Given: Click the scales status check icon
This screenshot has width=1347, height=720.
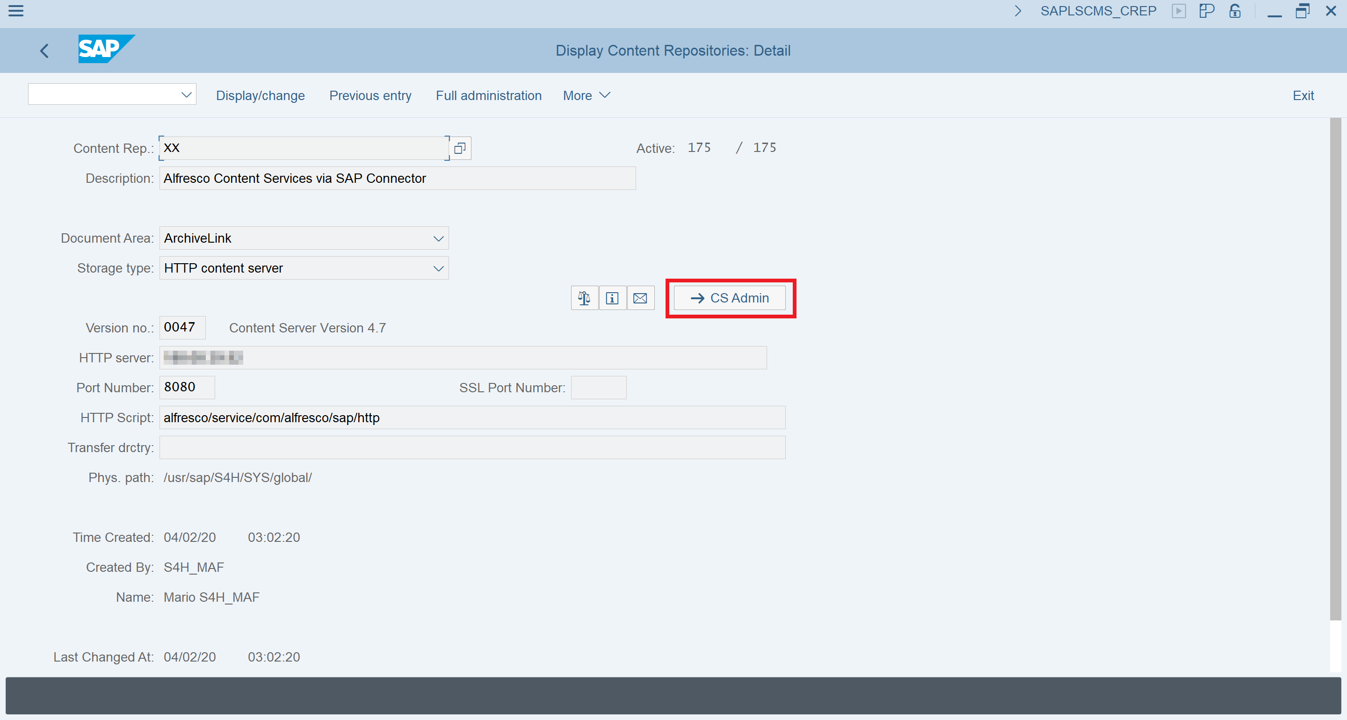Looking at the screenshot, I should click(x=584, y=297).
